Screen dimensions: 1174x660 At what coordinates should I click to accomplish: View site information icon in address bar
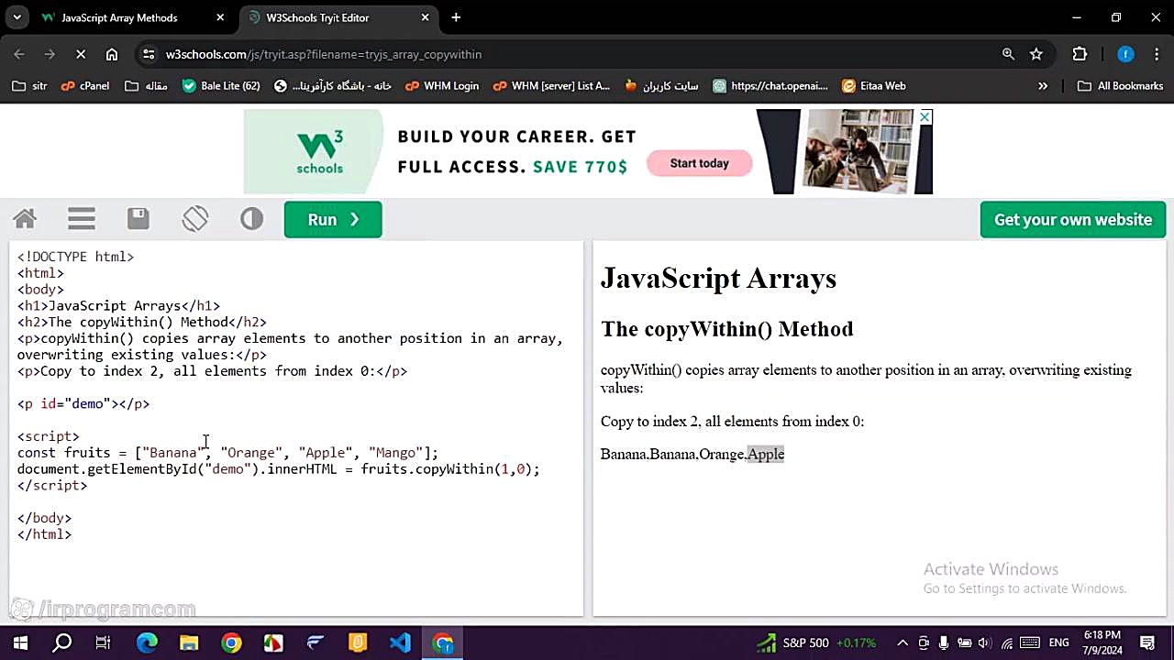(x=149, y=54)
